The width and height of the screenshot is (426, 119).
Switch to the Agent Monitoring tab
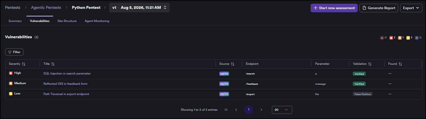click(97, 21)
